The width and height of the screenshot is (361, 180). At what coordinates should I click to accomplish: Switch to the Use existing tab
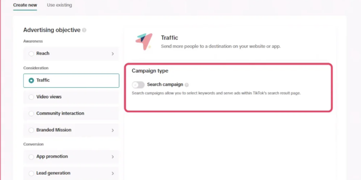(x=59, y=5)
